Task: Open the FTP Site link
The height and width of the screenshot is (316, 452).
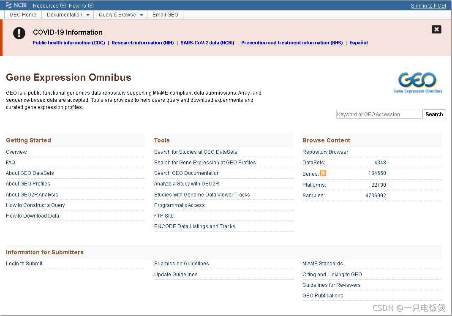Action: 164,215
